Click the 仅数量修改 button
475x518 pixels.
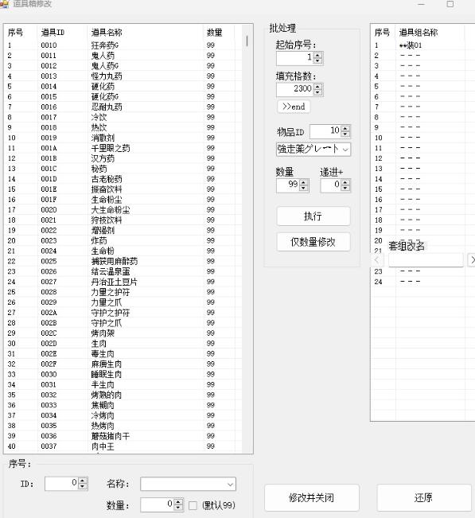pyautogui.click(x=313, y=242)
